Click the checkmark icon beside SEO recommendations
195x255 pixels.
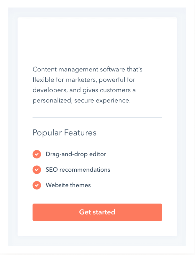[37, 170]
